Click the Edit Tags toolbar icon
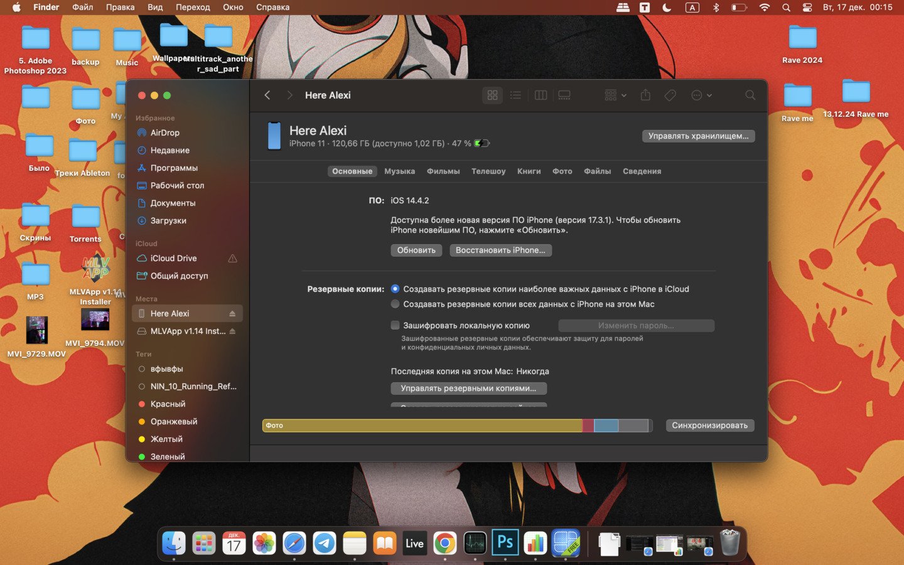The image size is (904, 565). point(670,95)
